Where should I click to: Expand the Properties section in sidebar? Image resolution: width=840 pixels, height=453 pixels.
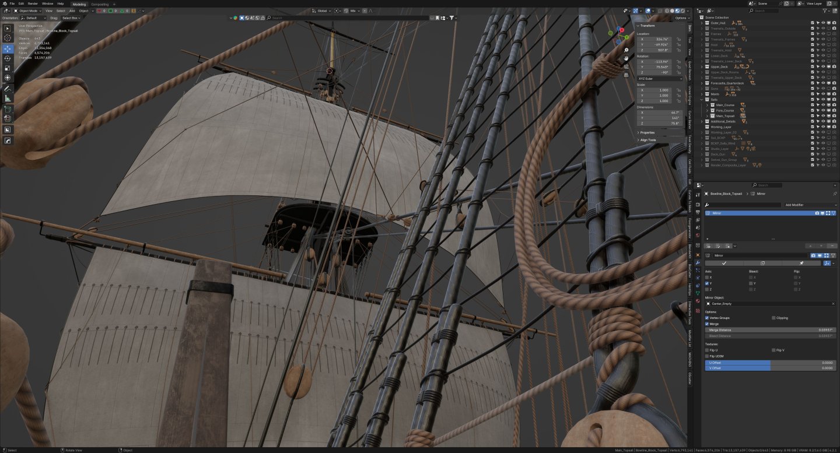[x=648, y=132]
